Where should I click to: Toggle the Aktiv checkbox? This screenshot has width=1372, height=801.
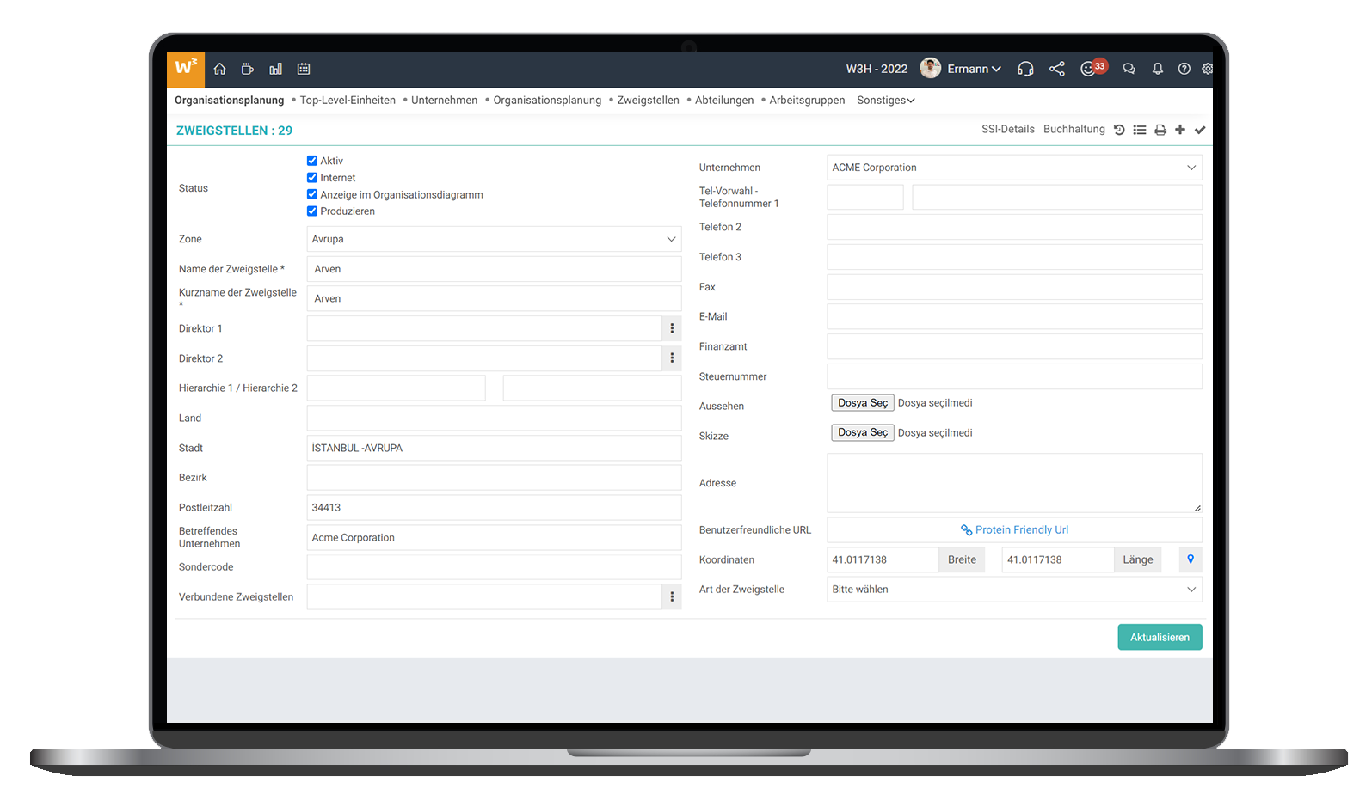[312, 161]
